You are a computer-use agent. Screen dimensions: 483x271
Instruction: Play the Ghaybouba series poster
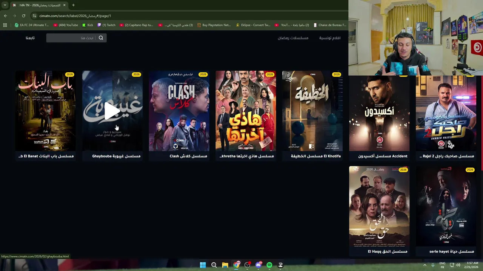click(x=112, y=111)
